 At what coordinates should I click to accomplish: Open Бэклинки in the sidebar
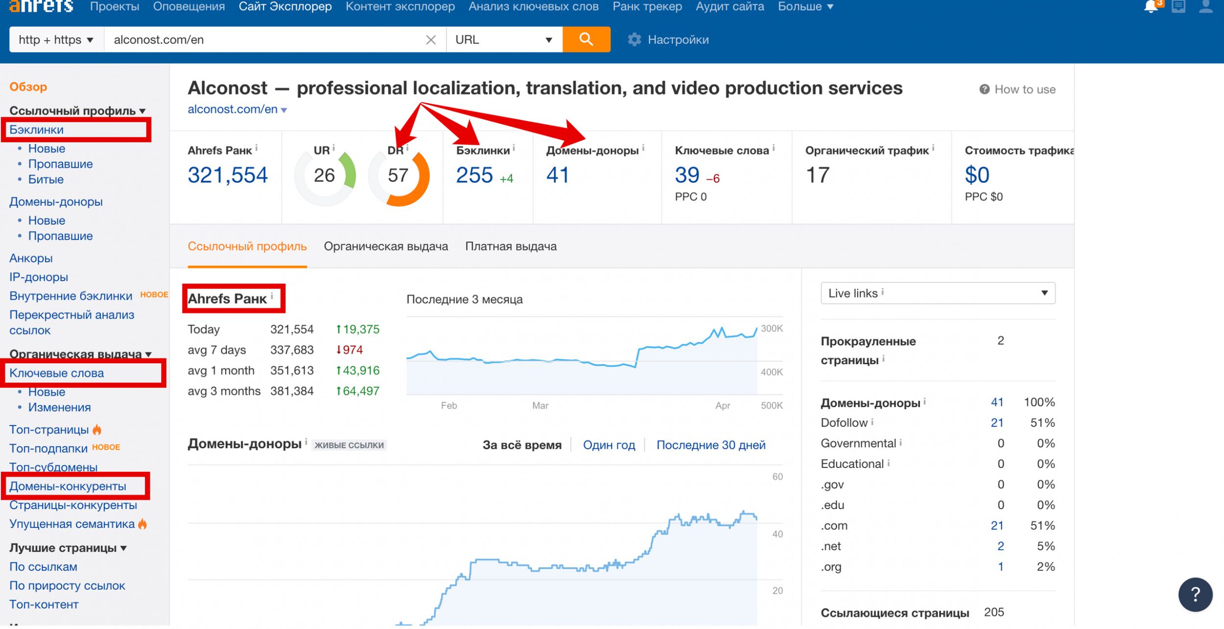(36, 130)
